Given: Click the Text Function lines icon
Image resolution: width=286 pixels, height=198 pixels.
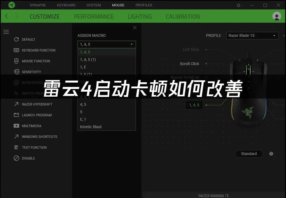Looking at the screenshot, I should tap(16, 147).
